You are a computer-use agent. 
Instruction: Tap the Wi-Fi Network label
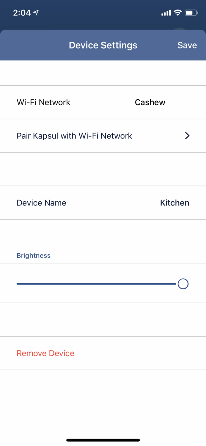[x=43, y=102]
